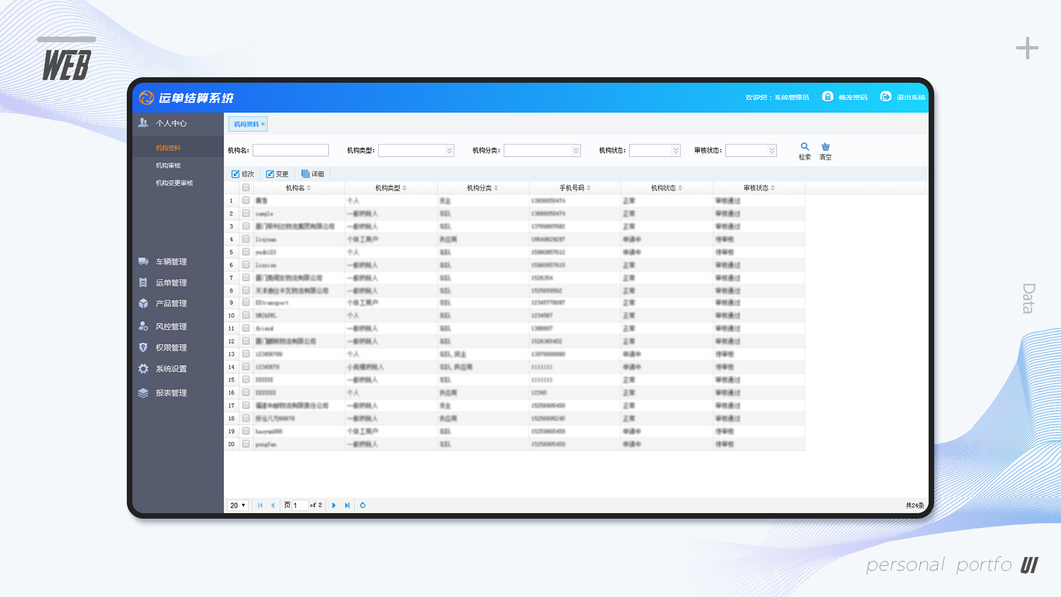The width and height of the screenshot is (1061, 597).
Task: Click the table refresh icon
Action: (x=363, y=505)
